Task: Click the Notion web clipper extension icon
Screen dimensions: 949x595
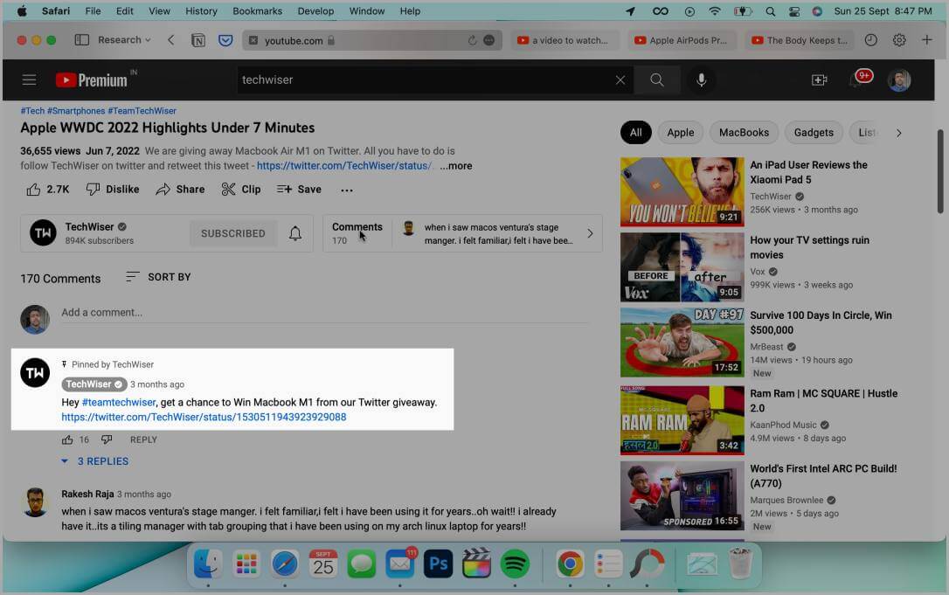Action: (x=197, y=40)
